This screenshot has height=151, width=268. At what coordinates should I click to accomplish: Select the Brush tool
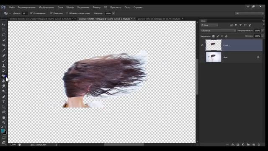[4, 61]
